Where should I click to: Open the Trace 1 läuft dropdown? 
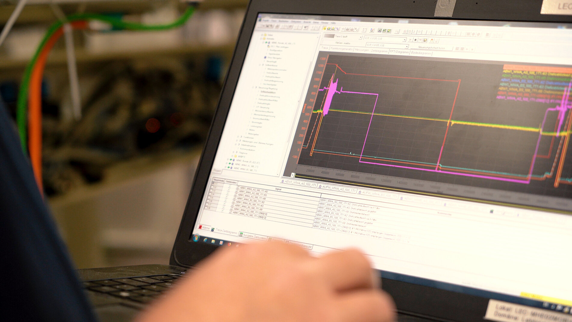point(360,38)
